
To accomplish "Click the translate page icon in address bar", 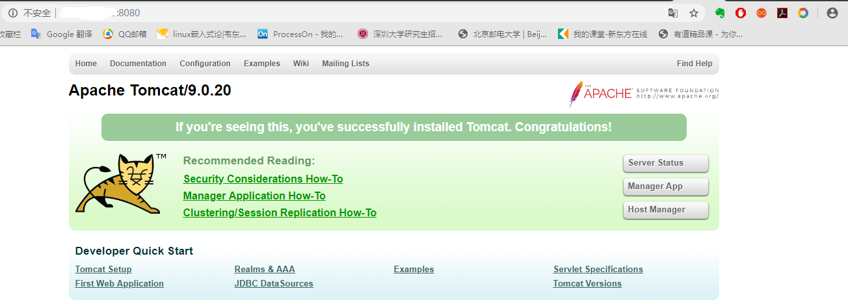I will pos(673,13).
